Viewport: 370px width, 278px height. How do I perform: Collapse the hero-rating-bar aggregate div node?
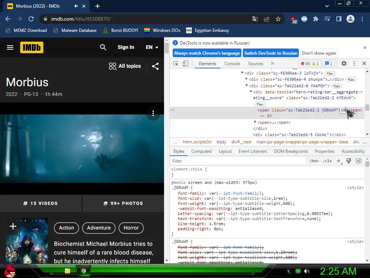click(251, 92)
